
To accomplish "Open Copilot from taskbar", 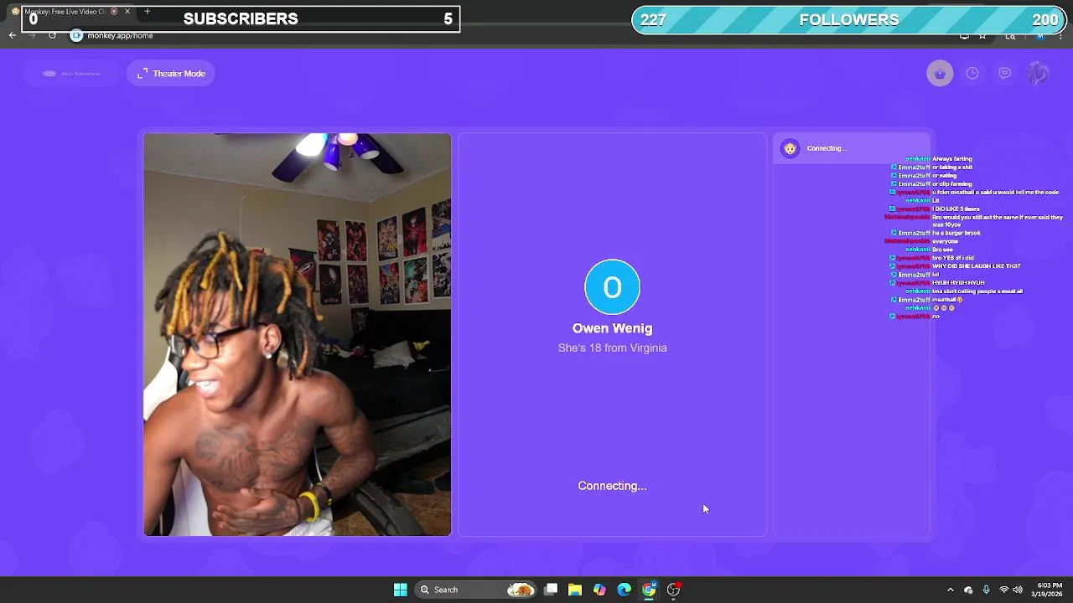I will [x=599, y=590].
